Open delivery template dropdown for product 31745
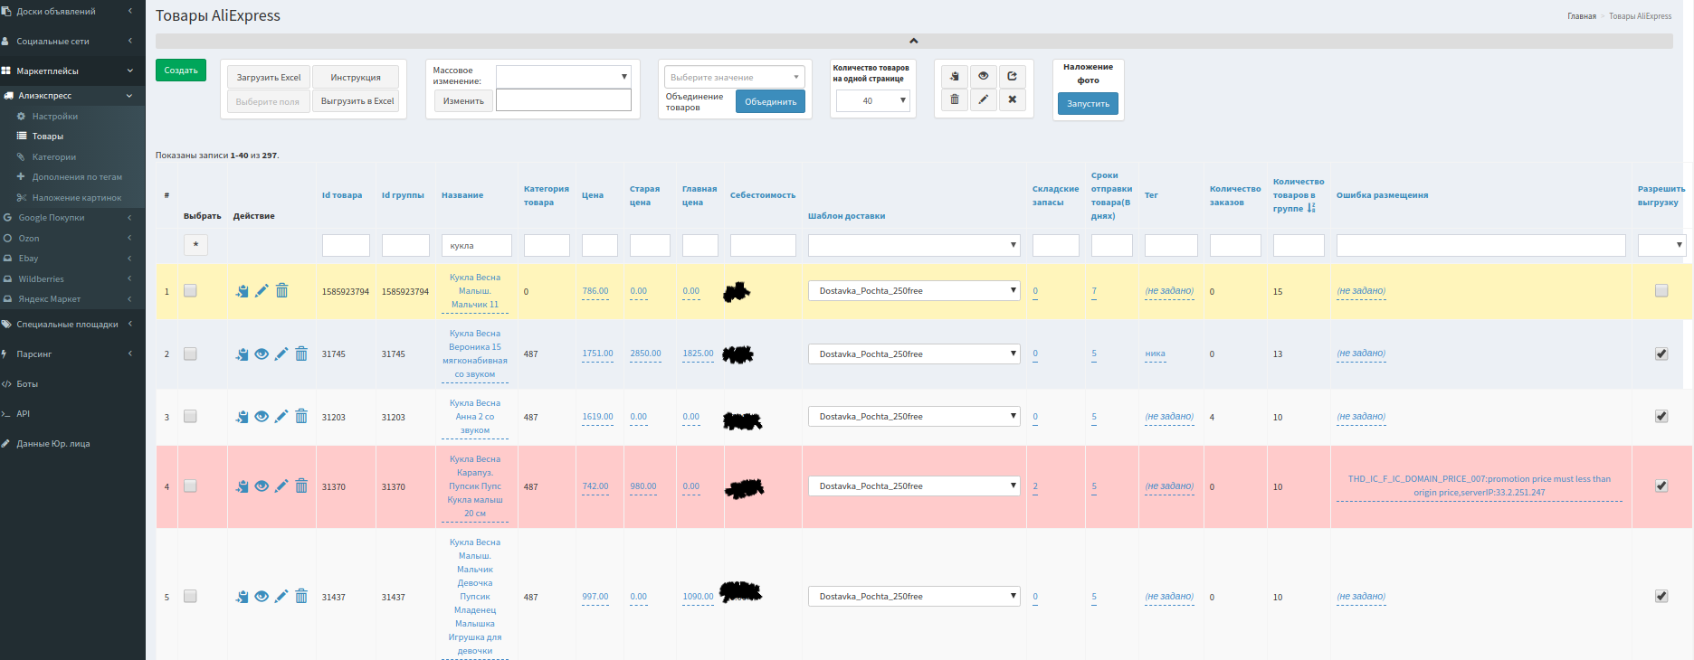This screenshot has width=1694, height=660. point(914,354)
